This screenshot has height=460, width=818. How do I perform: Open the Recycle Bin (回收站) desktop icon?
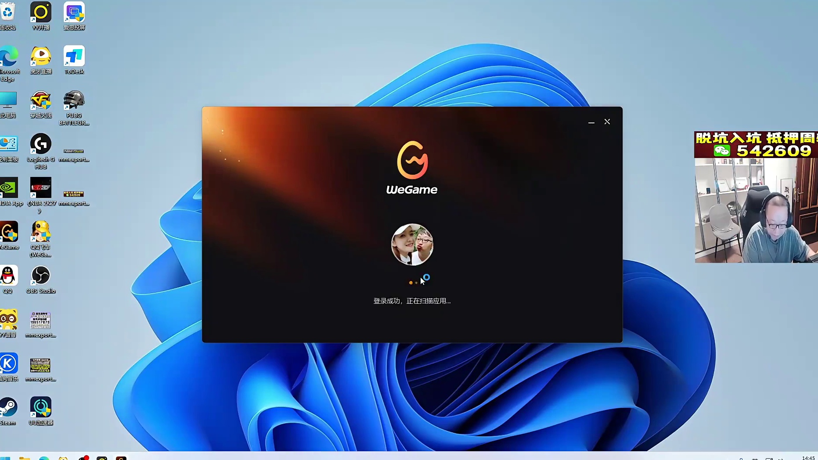click(7, 16)
